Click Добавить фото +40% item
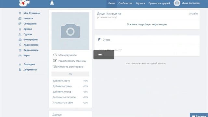208x117 pixels. pos(70,81)
